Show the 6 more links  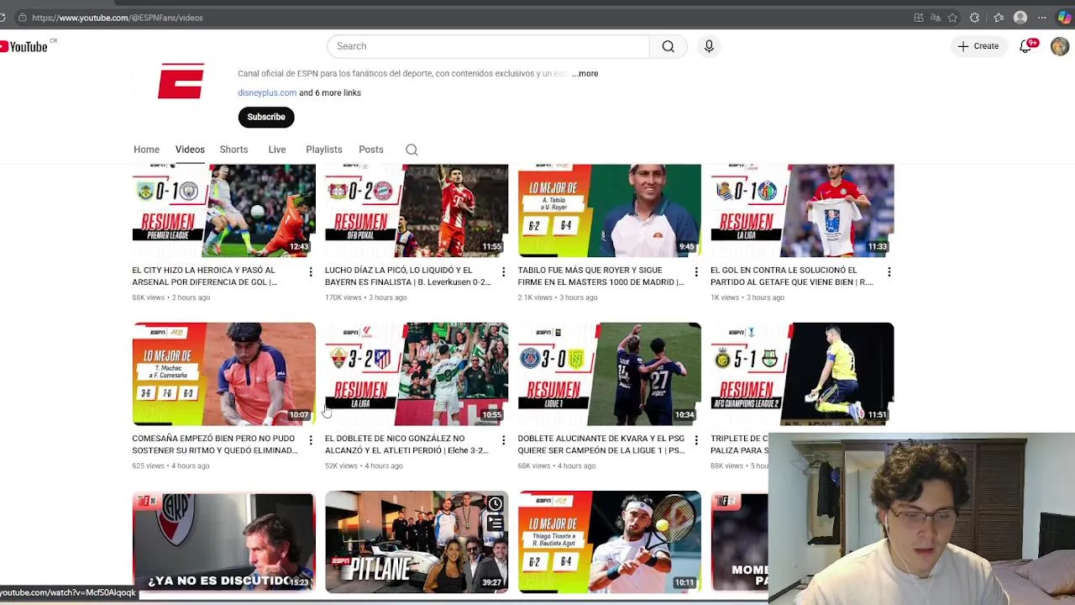pyautogui.click(x=330, y=93)
